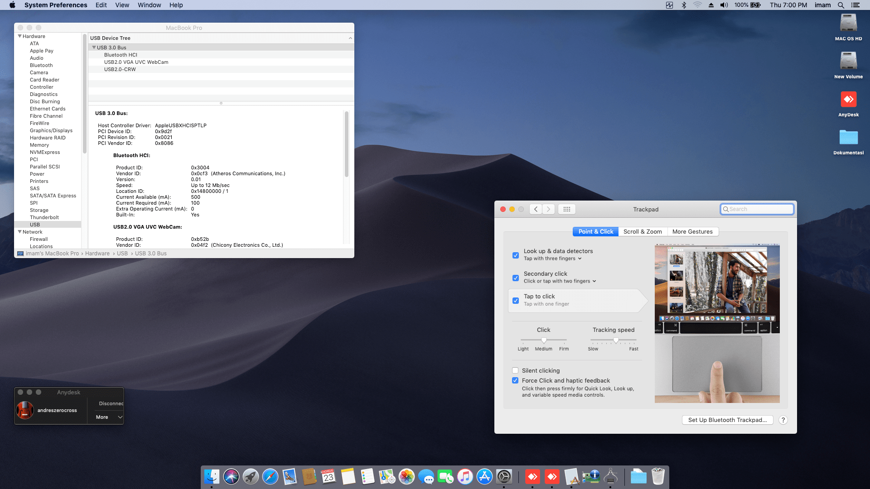Select the Point & Click tab
This screenshot has width=870, height=489.
[595, 231]
